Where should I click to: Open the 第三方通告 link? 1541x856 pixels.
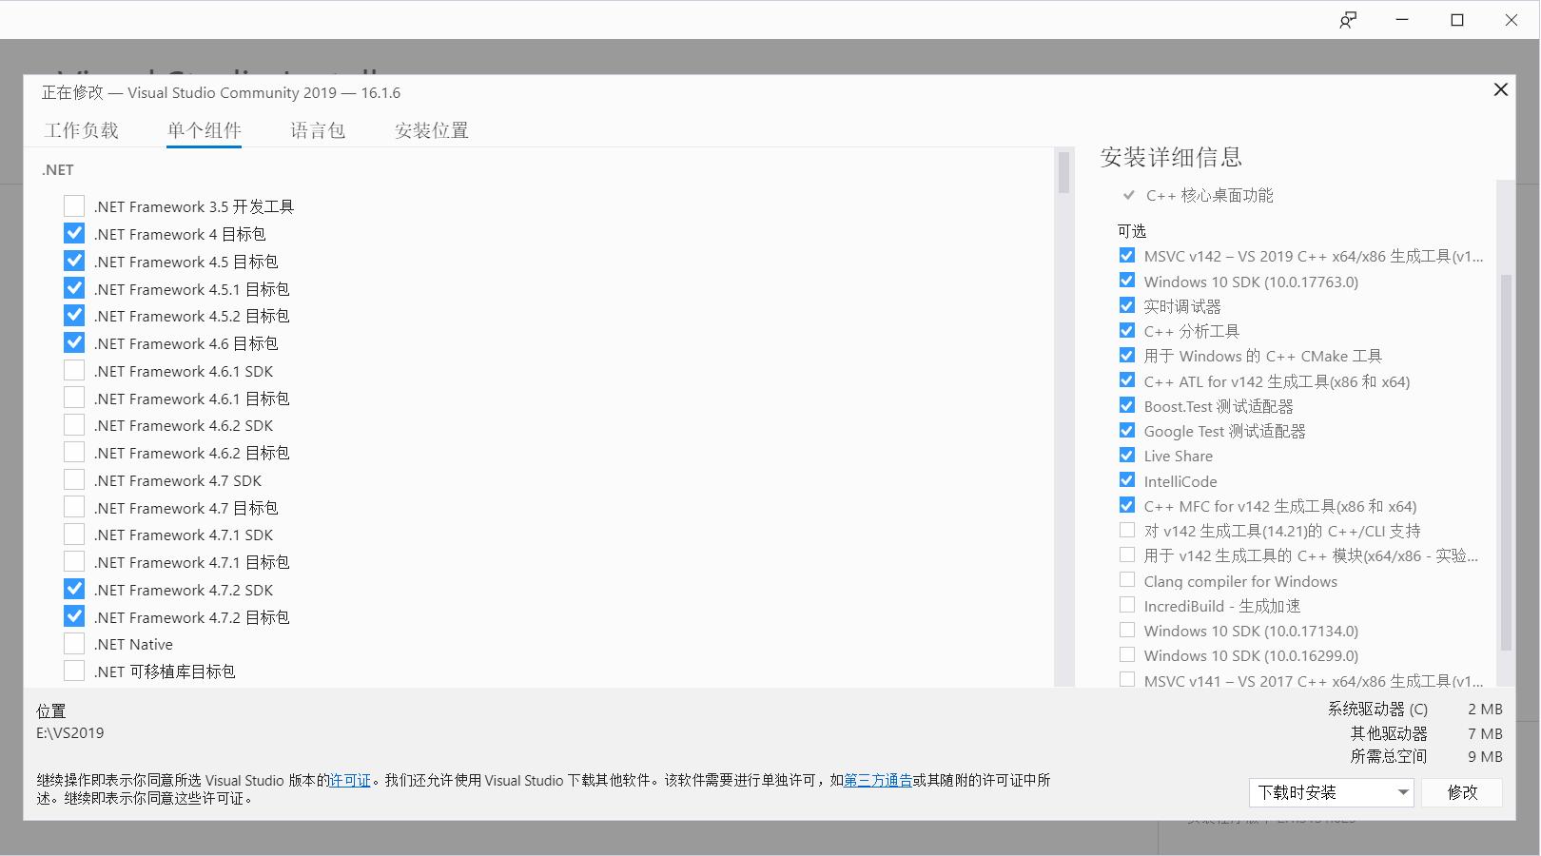pos(878,781)
